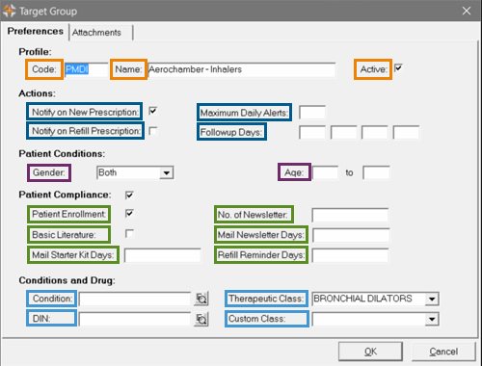
Task: Click the DIN text field
Action: click(x=135, y=319)
